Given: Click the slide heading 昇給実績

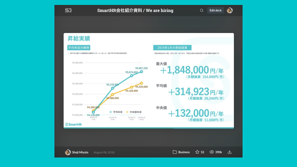Looking at the screenshot, I should 79,38.
